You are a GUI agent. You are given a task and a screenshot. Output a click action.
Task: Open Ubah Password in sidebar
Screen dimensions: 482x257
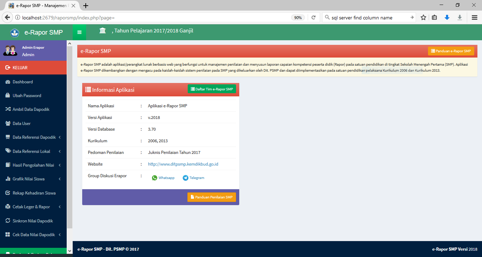pos(33,96)
